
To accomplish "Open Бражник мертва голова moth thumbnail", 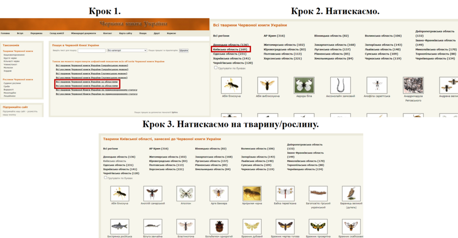I will [x=285, y=227].
